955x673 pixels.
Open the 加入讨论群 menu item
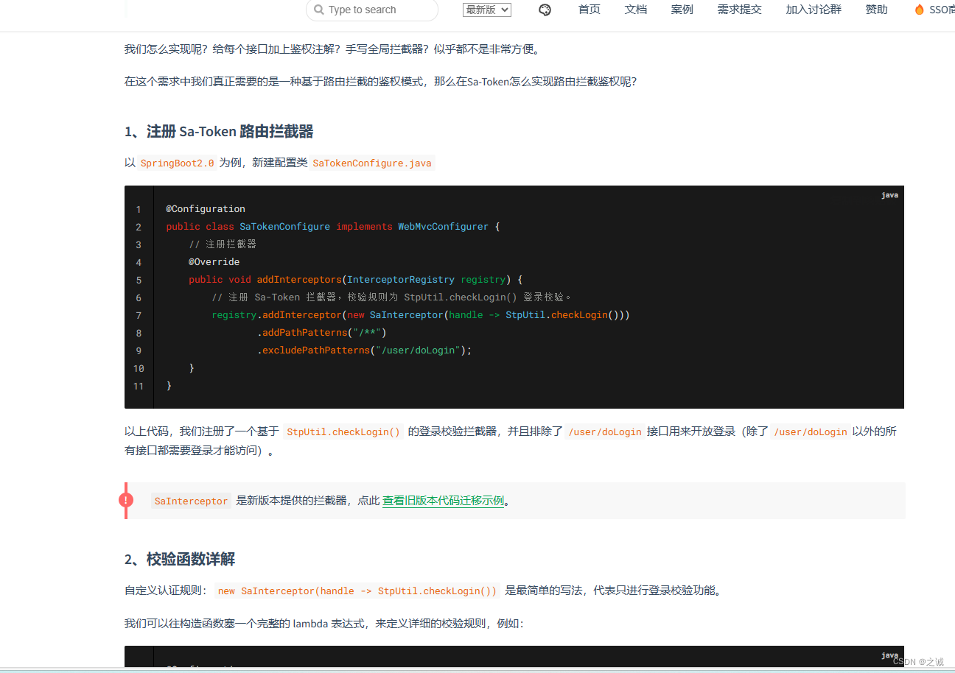coord(814,10)
